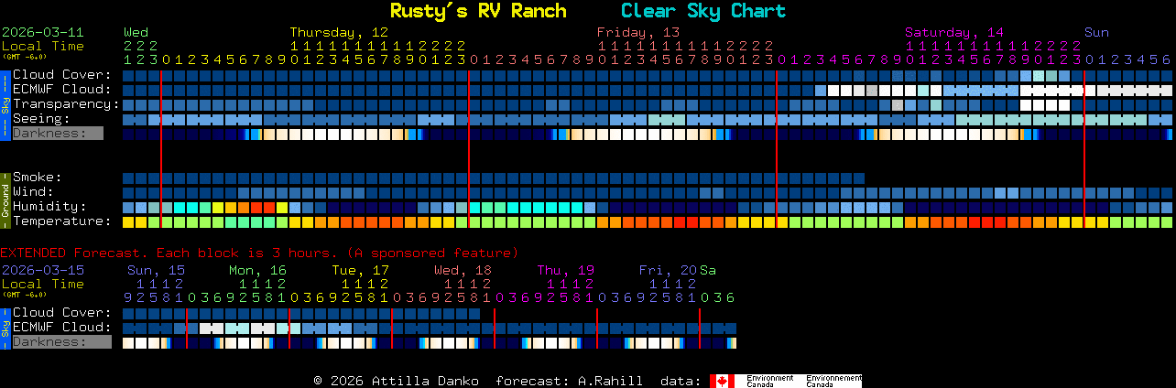The width and height of the screenshot is (1176, 388).
Task: Click the English Environment Canada logo
Action: (770, 381)
